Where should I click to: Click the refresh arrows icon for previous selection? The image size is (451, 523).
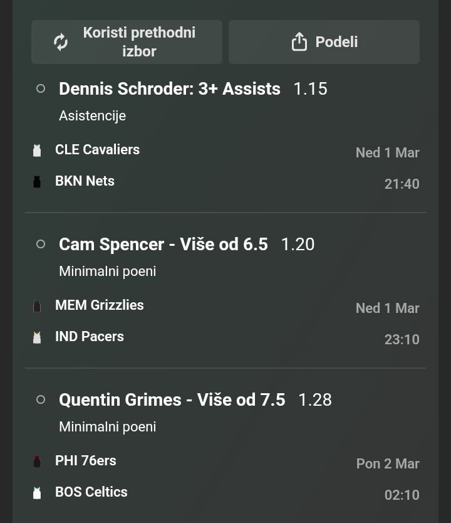(61, 42)
